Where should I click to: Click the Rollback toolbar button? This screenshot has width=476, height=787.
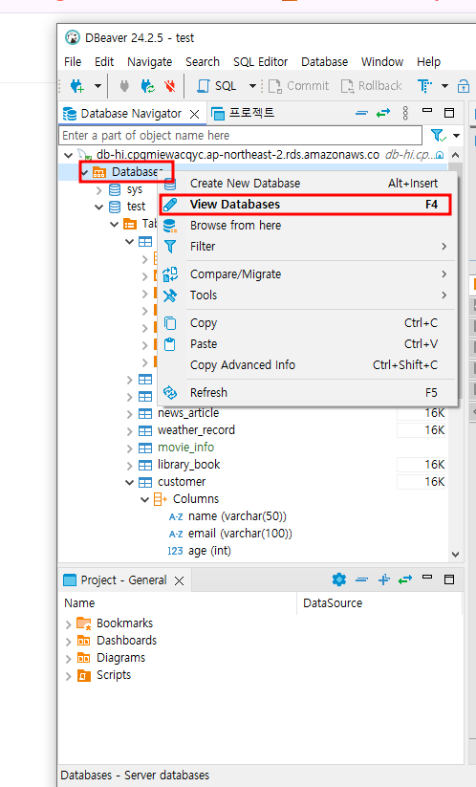[x=371, y=86]
